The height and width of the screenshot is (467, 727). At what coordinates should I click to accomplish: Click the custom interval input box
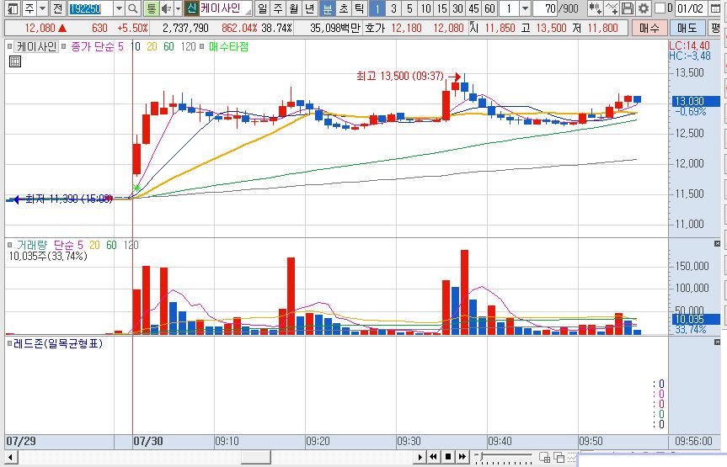pos(510,8)
